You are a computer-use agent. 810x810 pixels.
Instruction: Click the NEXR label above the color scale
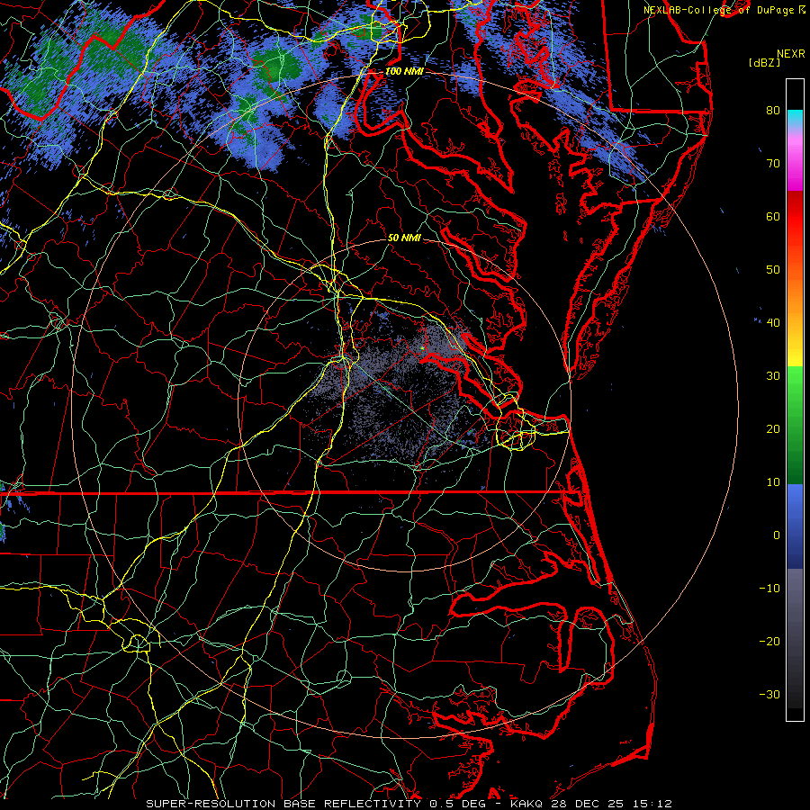(x=790, y=54)
